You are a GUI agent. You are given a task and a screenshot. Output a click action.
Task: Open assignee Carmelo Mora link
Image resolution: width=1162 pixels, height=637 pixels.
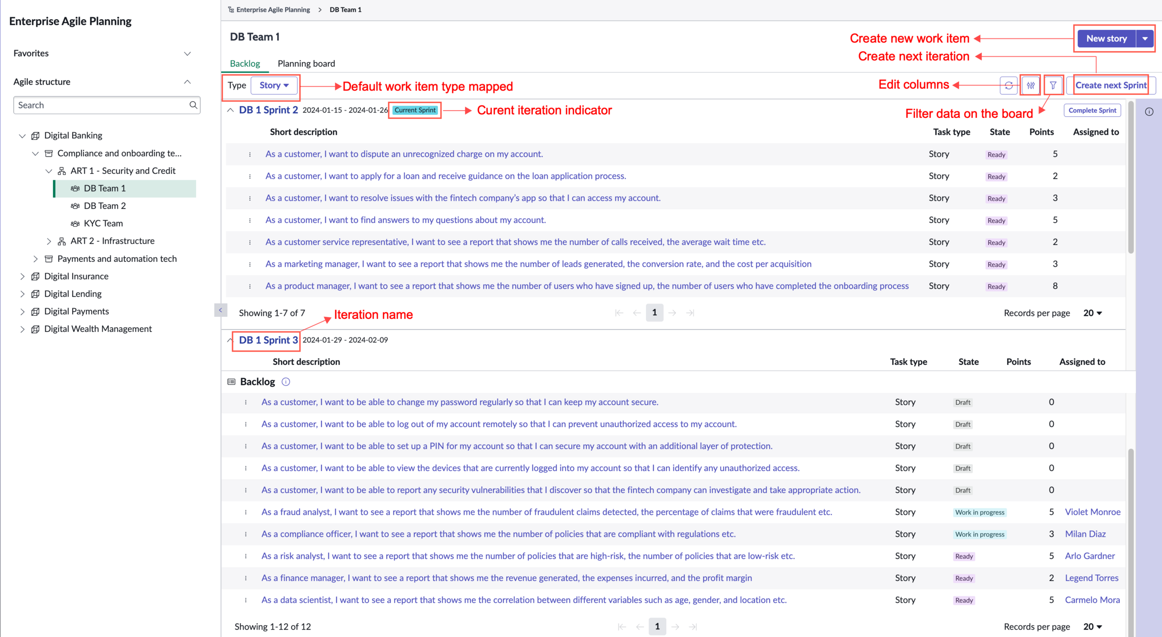click(1092, 600)
